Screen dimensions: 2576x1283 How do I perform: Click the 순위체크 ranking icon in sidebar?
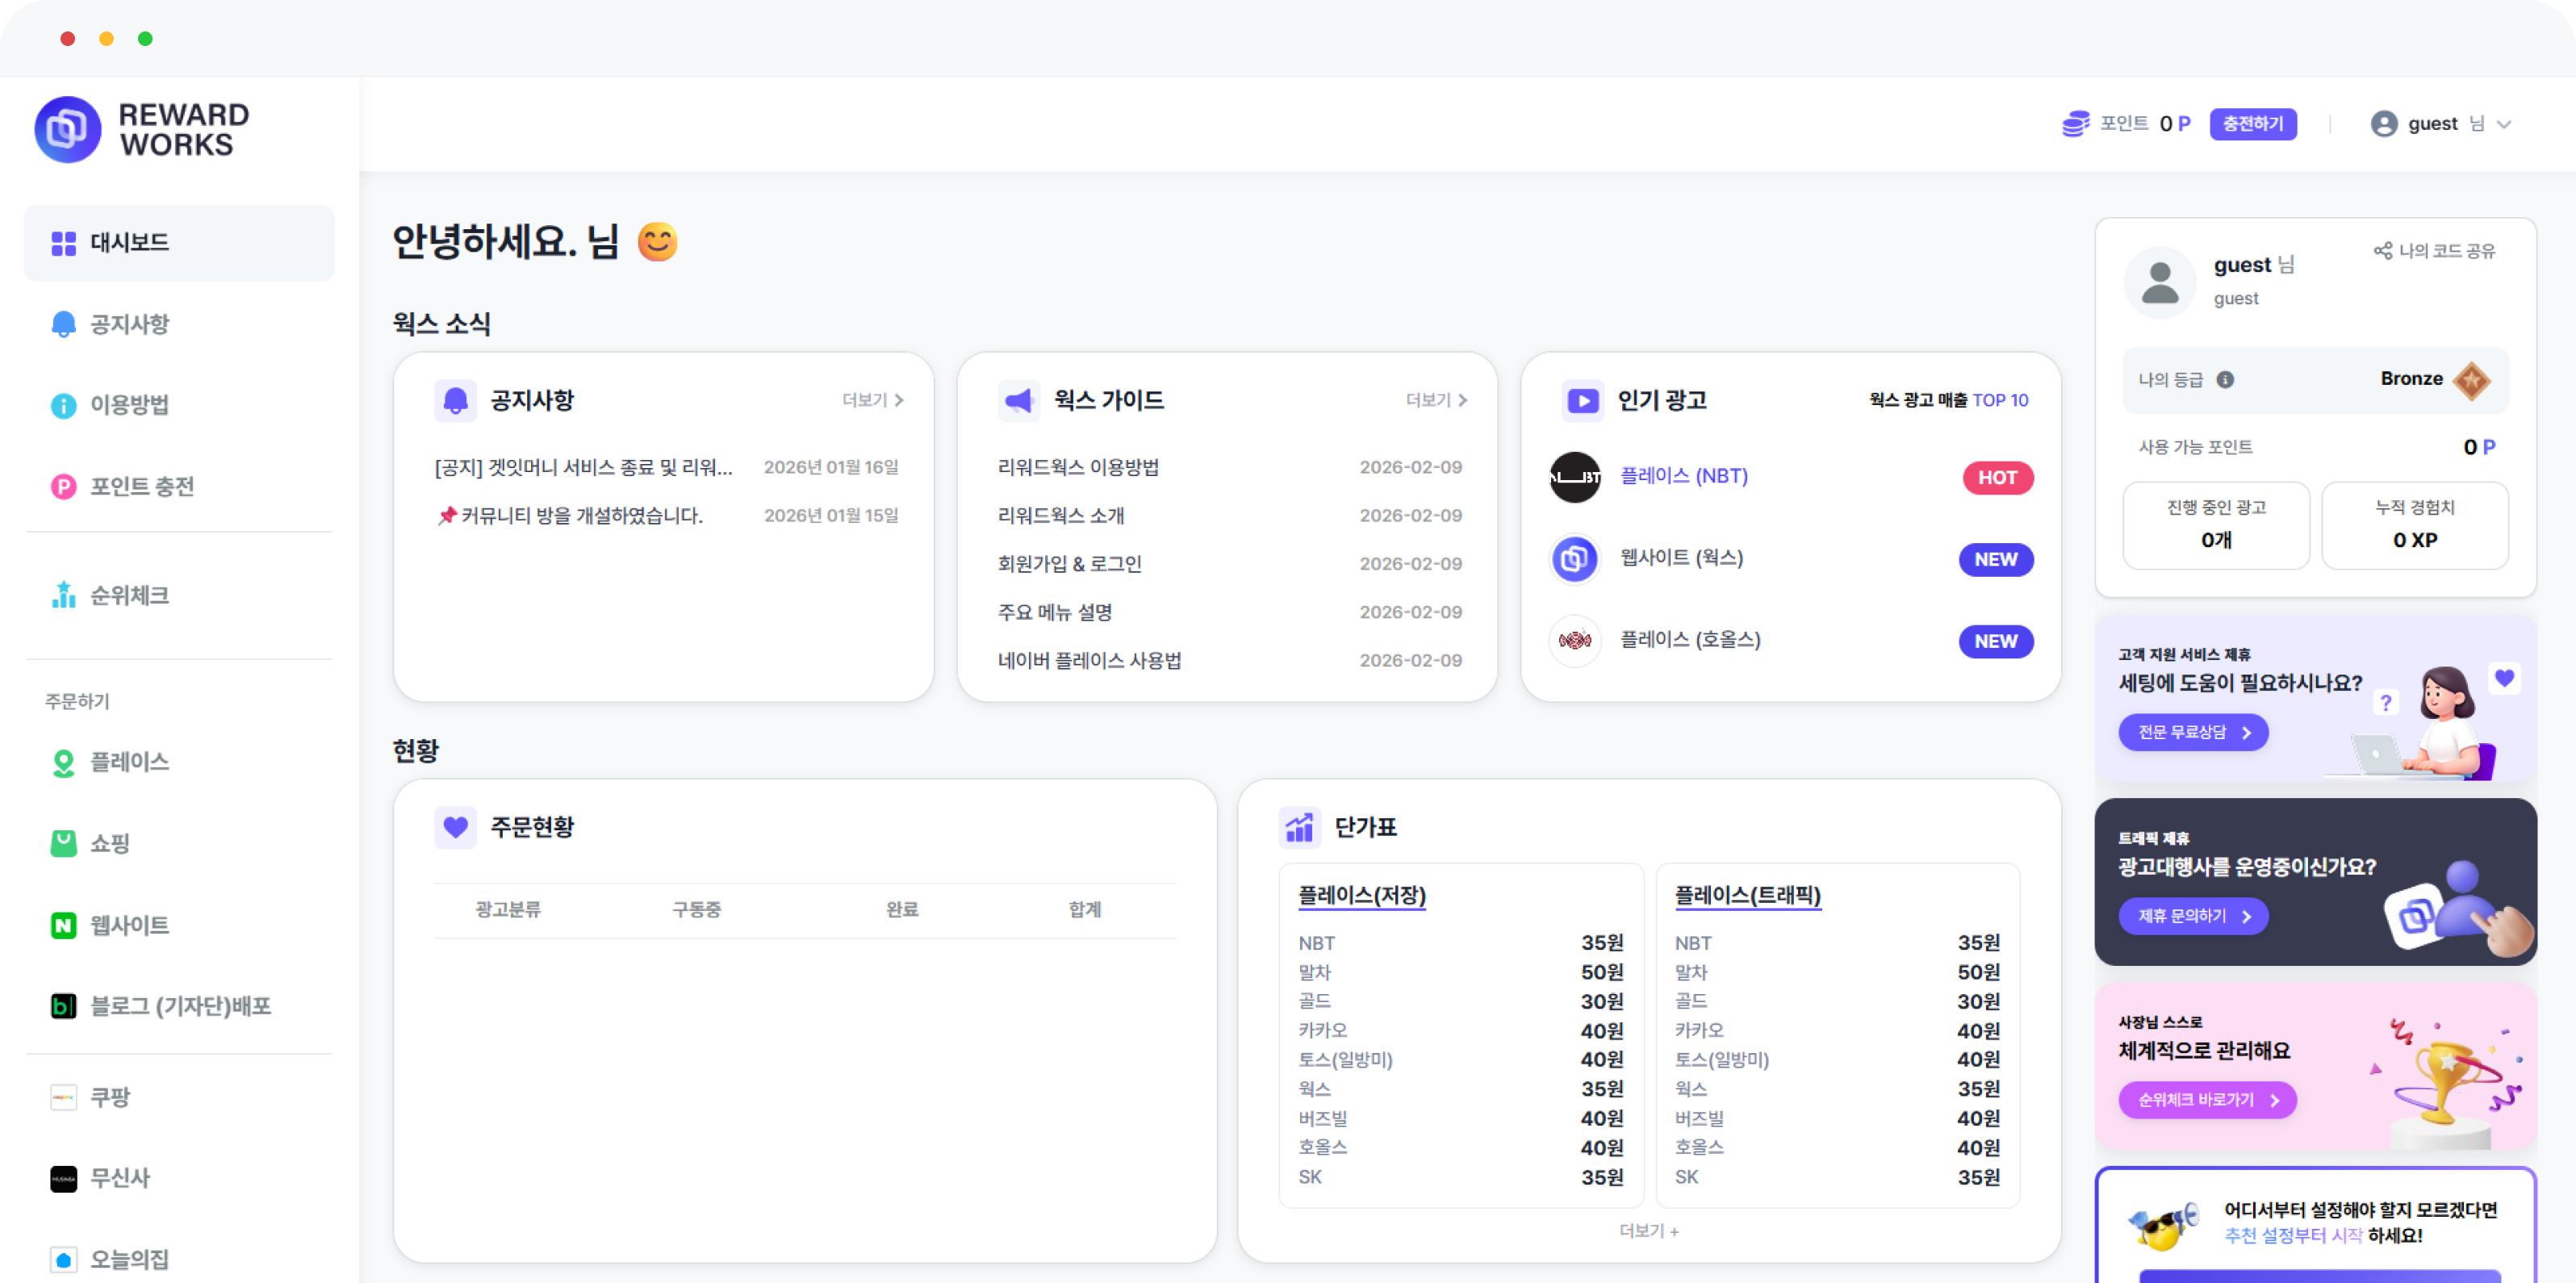63,595
